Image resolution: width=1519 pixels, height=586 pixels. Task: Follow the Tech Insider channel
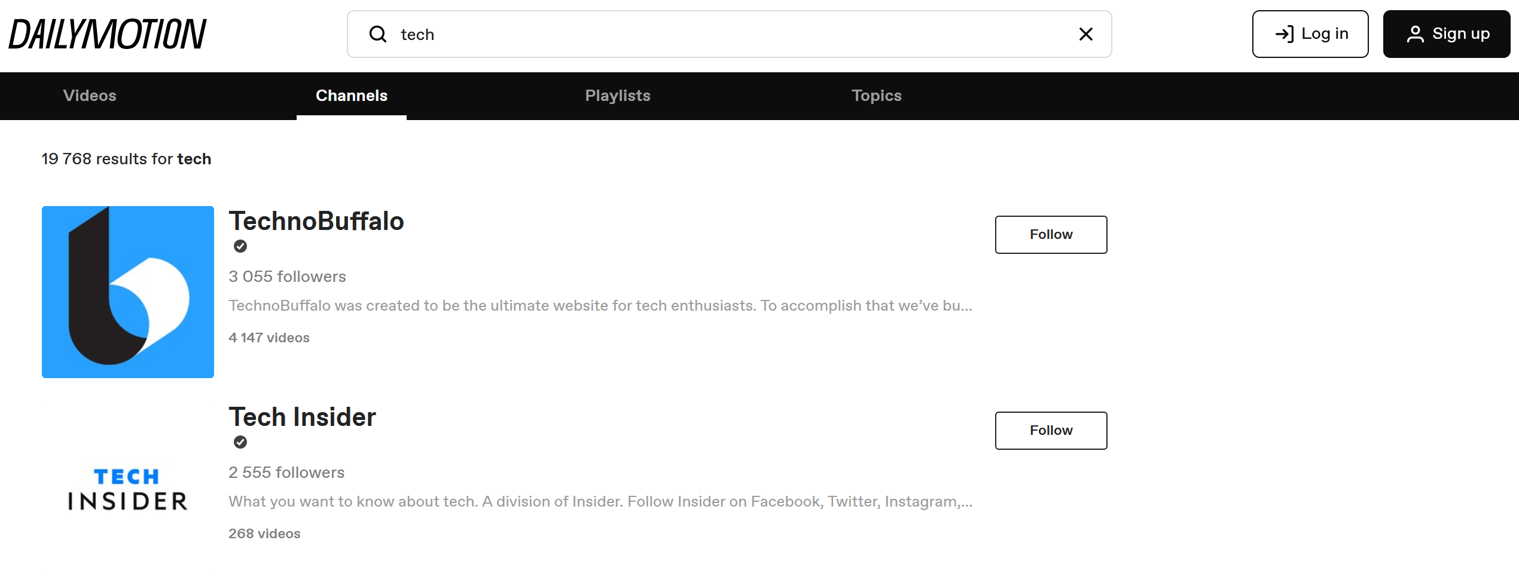click(x=1051, y=431)
